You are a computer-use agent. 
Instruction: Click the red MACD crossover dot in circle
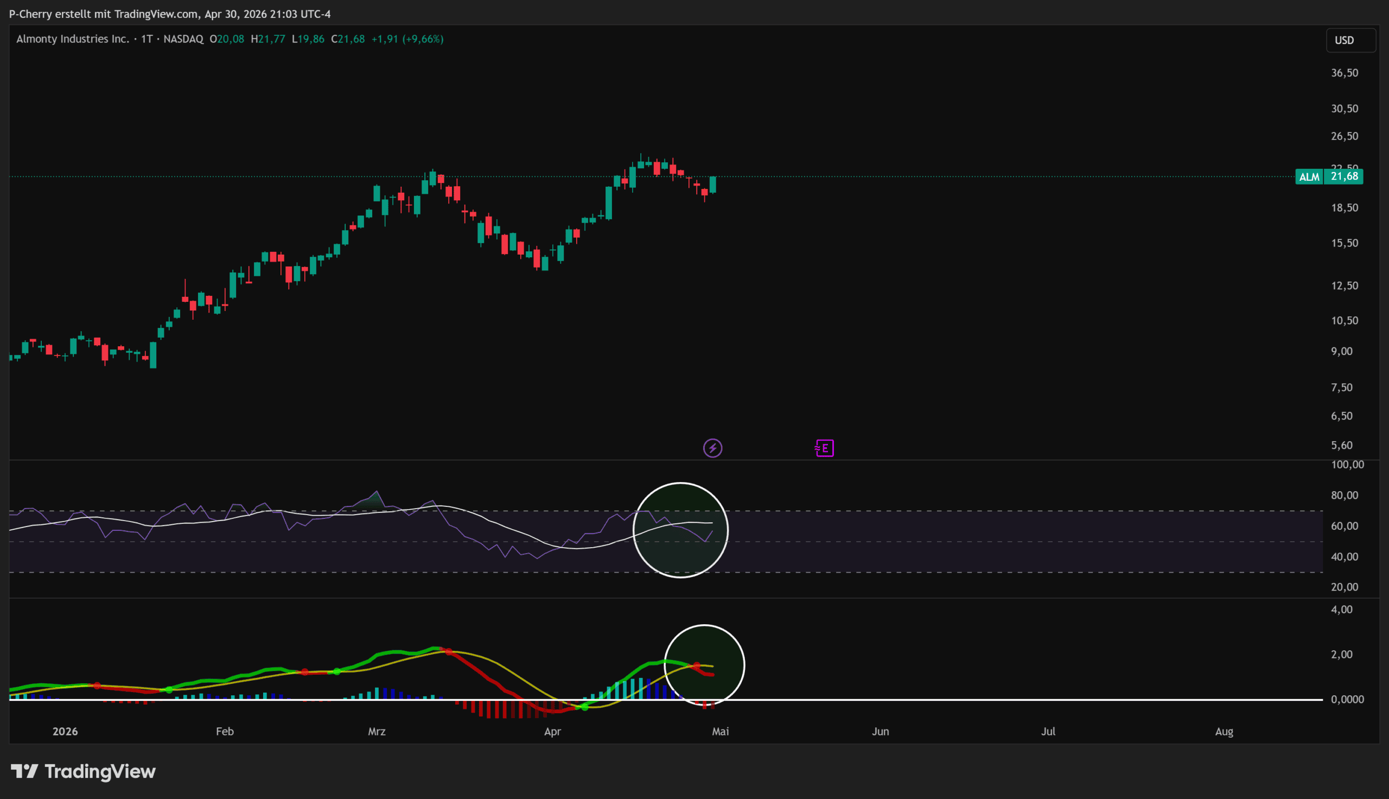pyautogui.click(x=697, y=665)
